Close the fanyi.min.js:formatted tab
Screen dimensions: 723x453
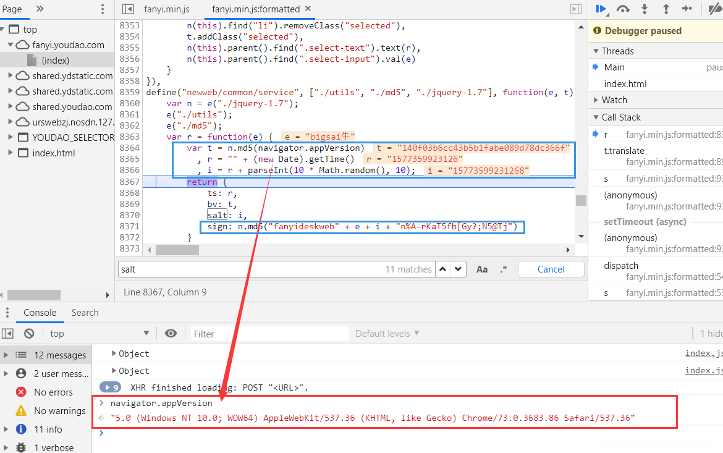(308, 9)
